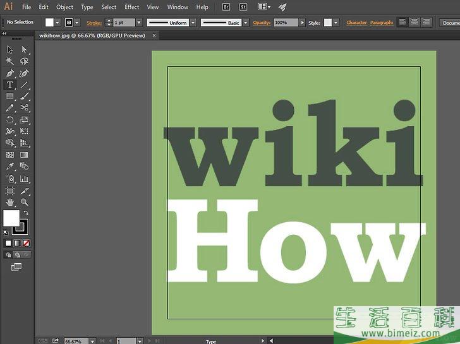460x344 pixels.
Task: Select the Blend tool
Action: (x=24, y=167)
